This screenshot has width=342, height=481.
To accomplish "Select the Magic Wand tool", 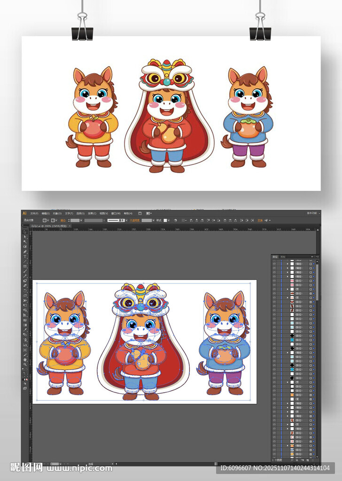I will click(25, 242).
